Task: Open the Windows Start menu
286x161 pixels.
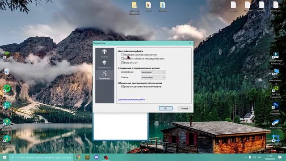Action: pyautogui.click(x=4, y=157)
